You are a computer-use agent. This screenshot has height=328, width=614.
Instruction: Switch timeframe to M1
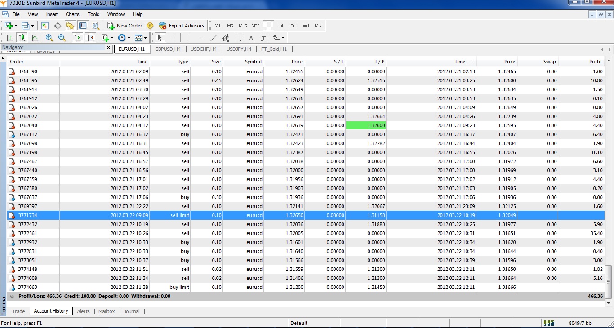pos(218,26)
